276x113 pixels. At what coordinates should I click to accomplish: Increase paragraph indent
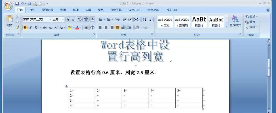coord(130,19)
